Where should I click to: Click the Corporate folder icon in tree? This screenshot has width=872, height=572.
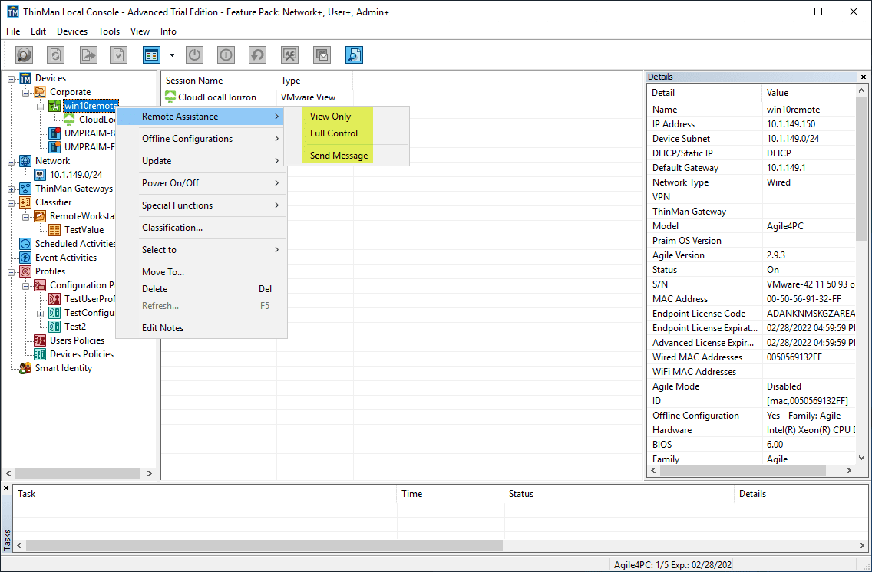tap(40, 92)
